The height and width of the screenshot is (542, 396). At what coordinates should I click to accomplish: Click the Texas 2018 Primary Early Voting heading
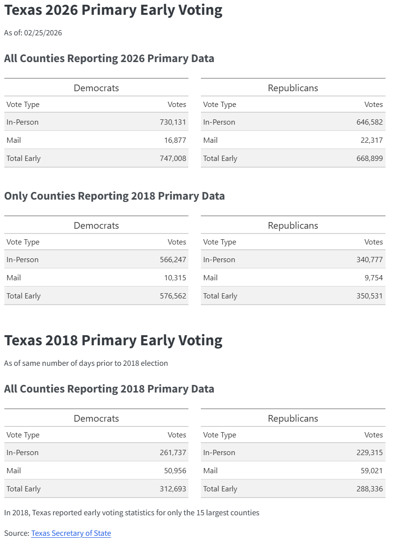(x=113, y=340)
